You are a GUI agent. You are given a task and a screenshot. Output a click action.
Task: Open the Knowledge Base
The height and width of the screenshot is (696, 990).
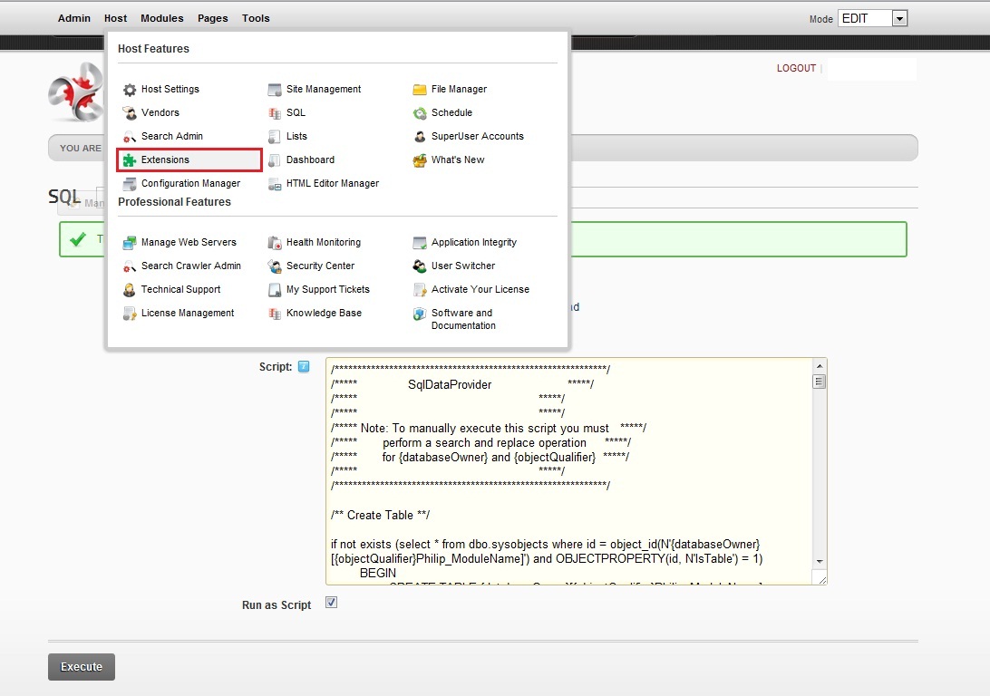coord(322,313)
